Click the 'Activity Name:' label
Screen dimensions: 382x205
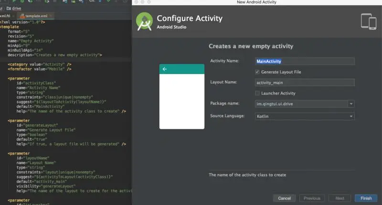tap(224, 61)
